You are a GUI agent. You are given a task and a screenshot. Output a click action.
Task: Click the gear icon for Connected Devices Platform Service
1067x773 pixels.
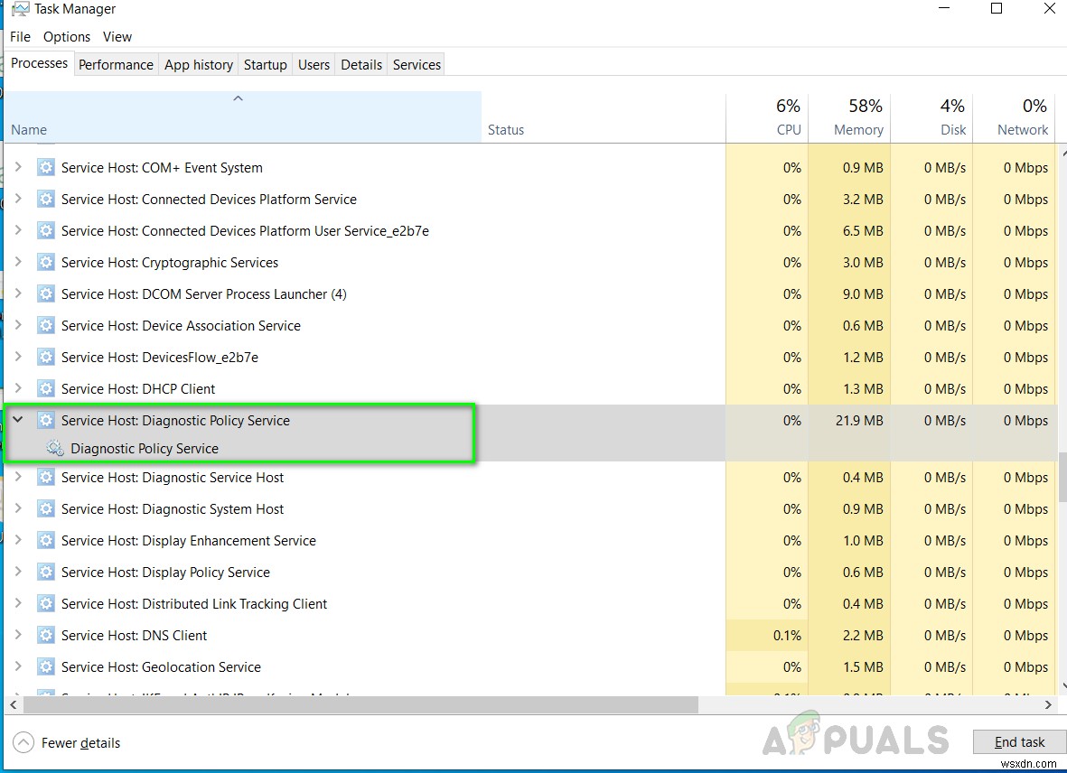45,200
